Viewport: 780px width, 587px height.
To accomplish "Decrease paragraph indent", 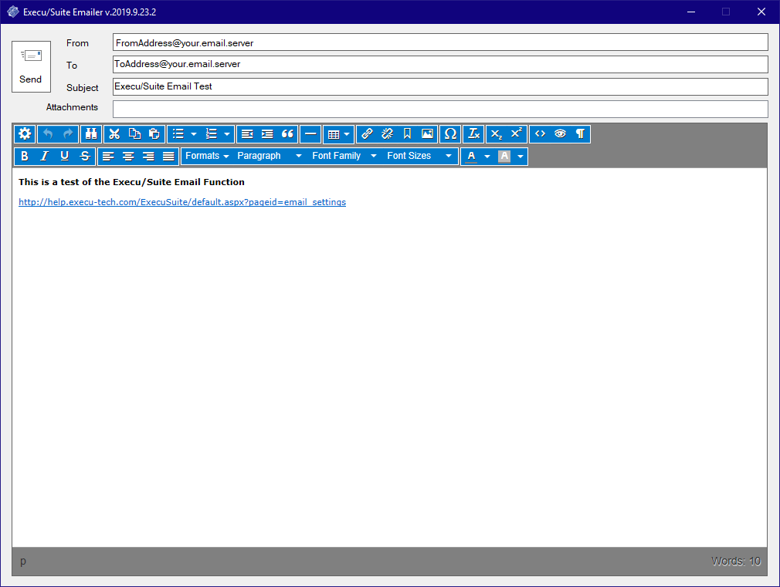I will click(x=247, y=133).
